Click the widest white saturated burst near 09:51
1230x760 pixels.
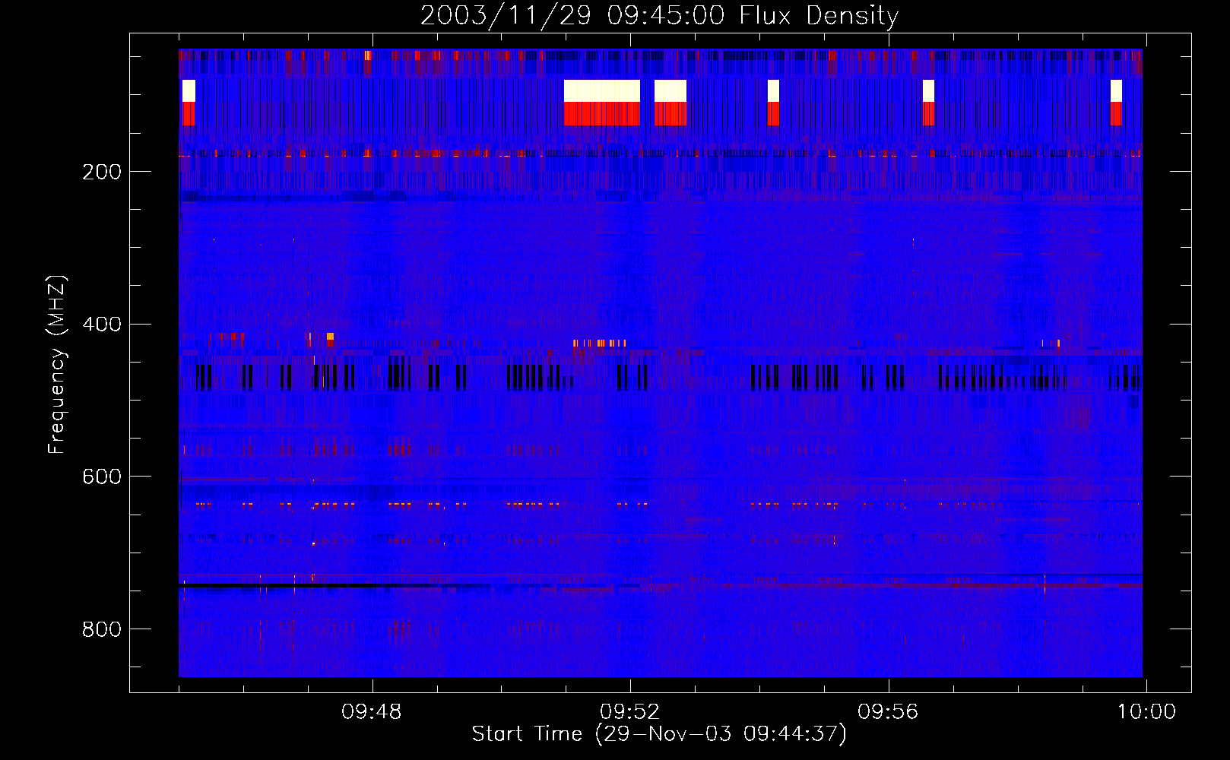[x=602, y=91]
